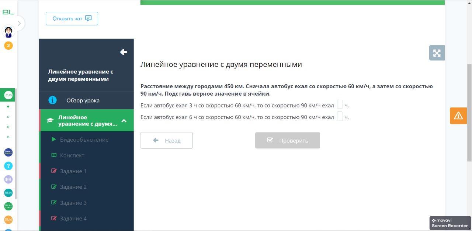Click answer field for 3 ч question

[x=340, y=105]
